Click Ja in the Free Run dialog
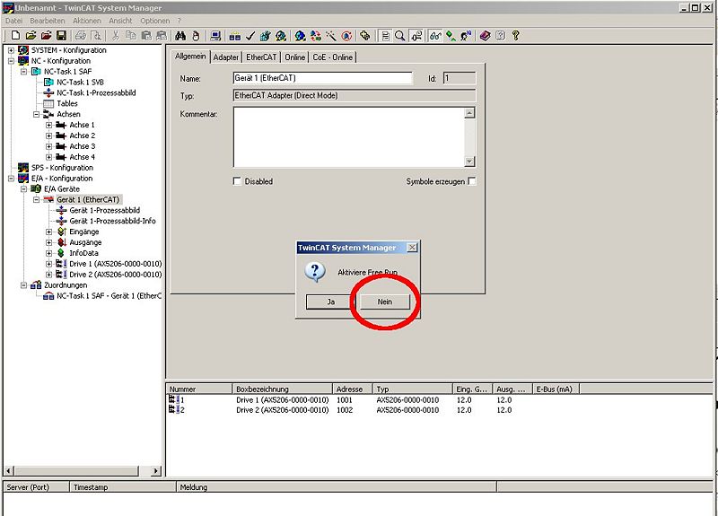Viewport: 718px width, 516px height. click(x=330, y=302)
